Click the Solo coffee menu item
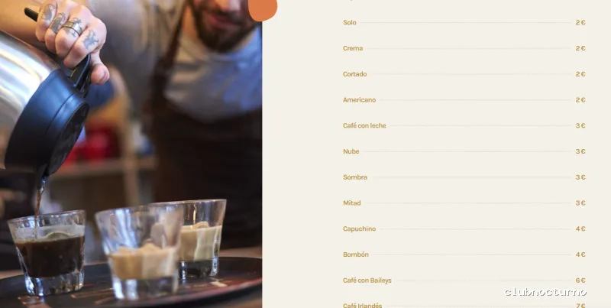 (350, 23)
